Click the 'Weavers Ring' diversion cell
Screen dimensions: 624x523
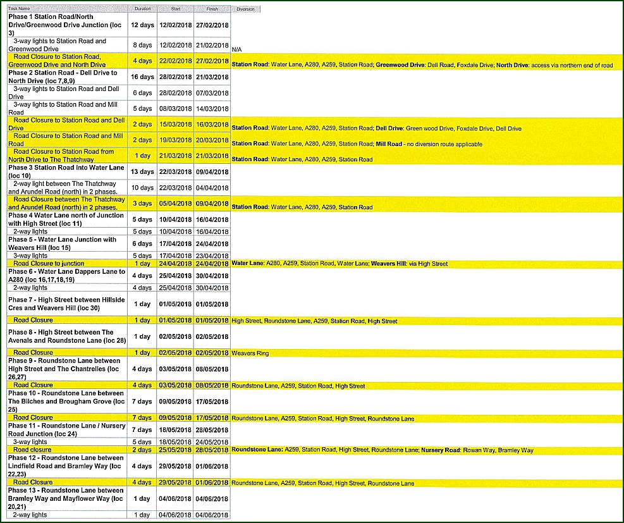(250, 353)
